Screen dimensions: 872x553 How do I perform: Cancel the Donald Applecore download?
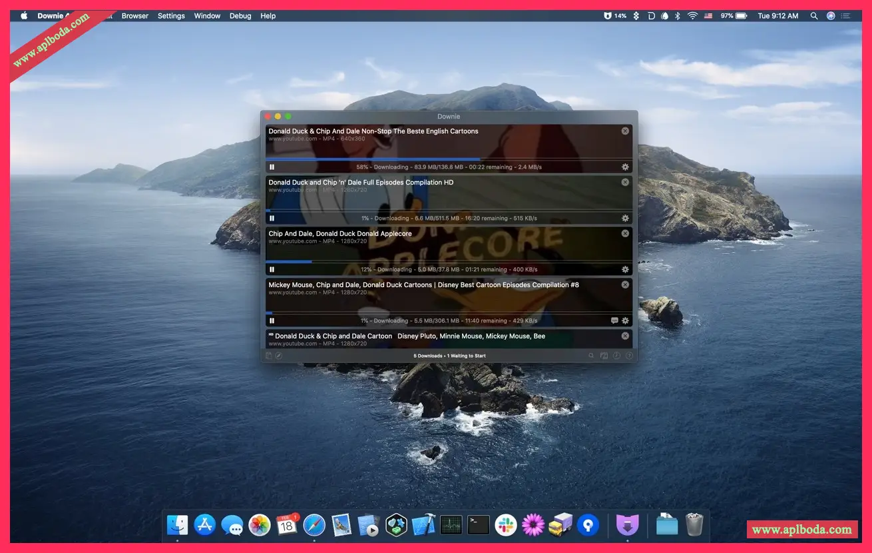(625, 234)
